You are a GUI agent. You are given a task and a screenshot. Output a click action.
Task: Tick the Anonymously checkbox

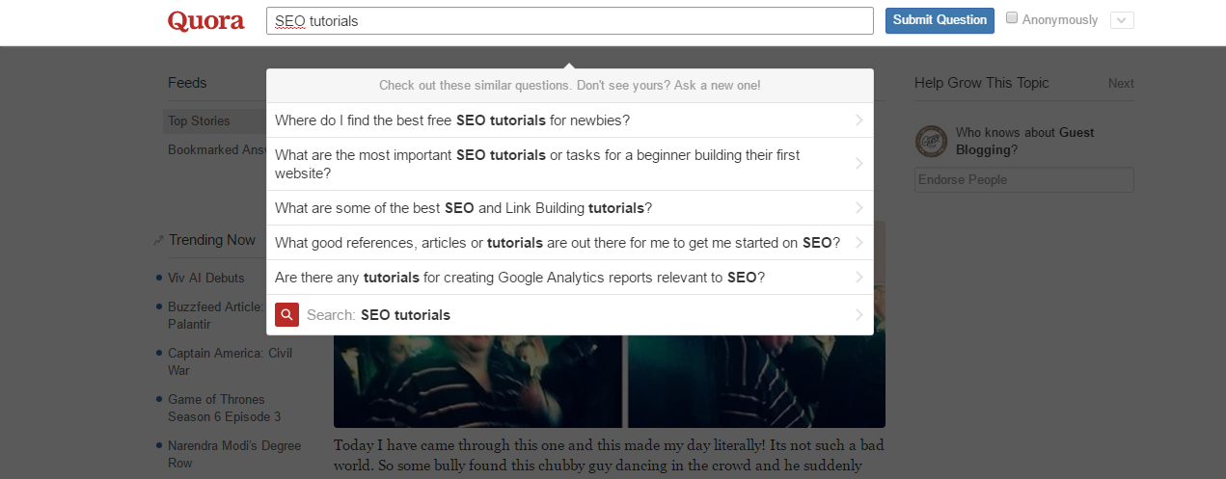point(1012,18)
